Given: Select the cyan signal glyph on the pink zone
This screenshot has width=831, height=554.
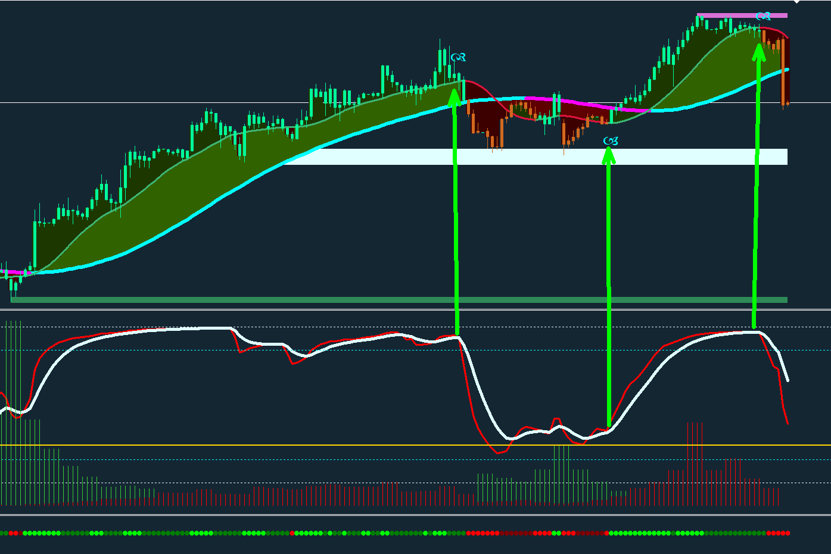Looking at the screenshot, I should pyautogui.click(x=763, y=16).
